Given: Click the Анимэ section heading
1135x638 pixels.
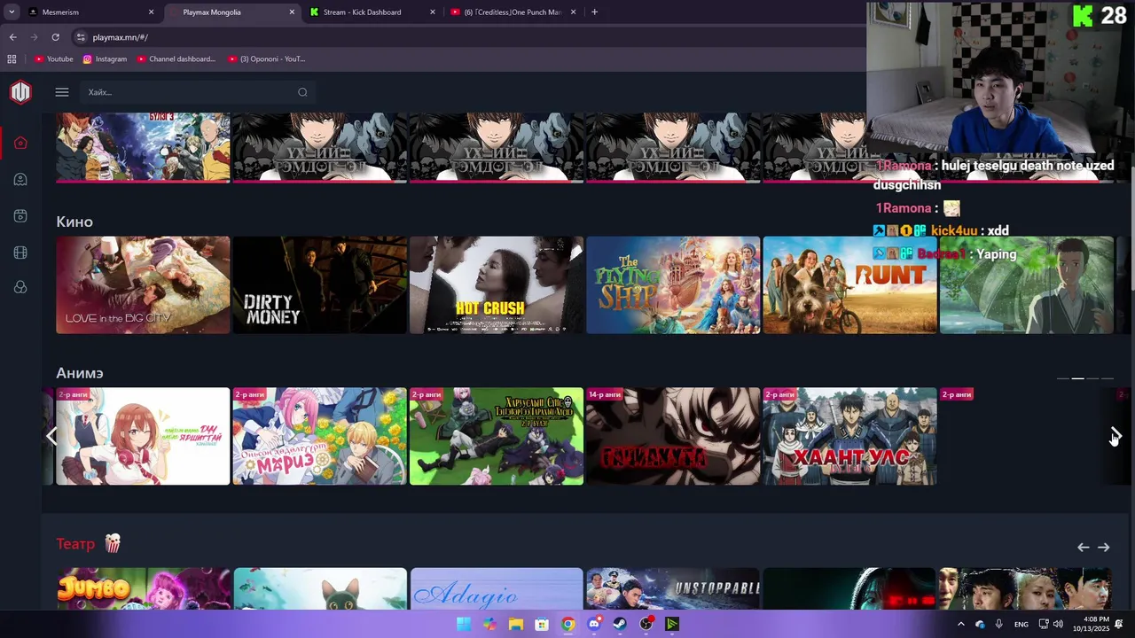Looking at the screenshot, I should pyautogui.click(x=80, y=373).
